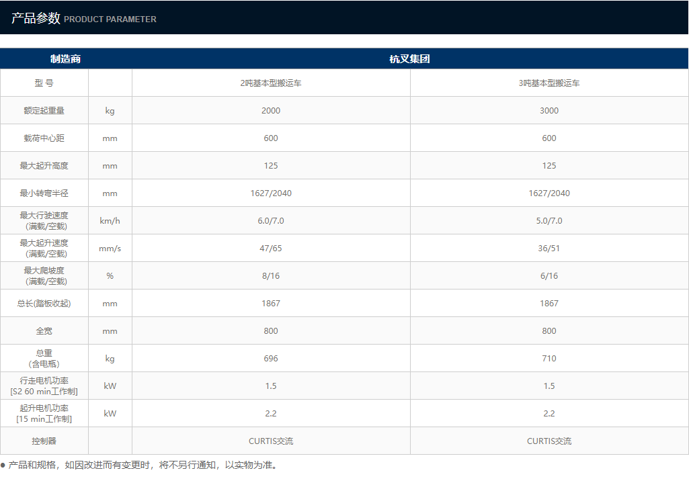Click the 产品和规格 disclaimer footnote
Image resolution: width=689 pixels, height=487 pixels.
[x=140, y=465]
